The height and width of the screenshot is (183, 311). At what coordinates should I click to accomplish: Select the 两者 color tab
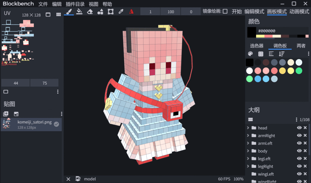[x=301, y=46]
